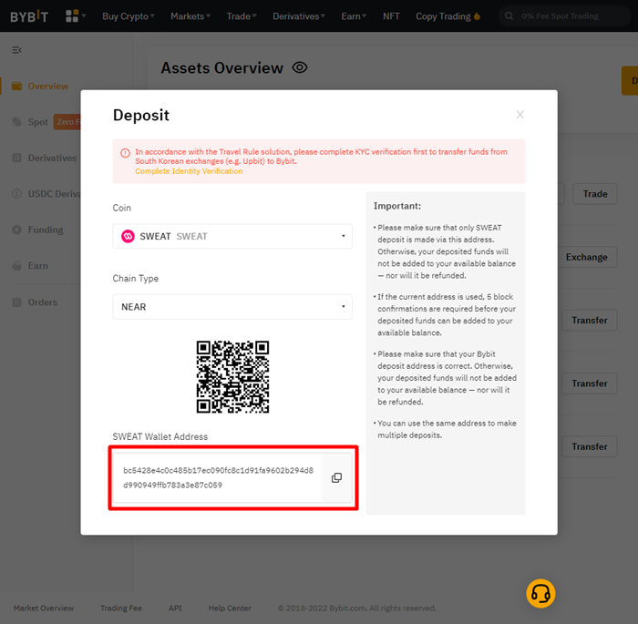Open the Buy Crypto menu
The image size is (638, 624).
129,16
